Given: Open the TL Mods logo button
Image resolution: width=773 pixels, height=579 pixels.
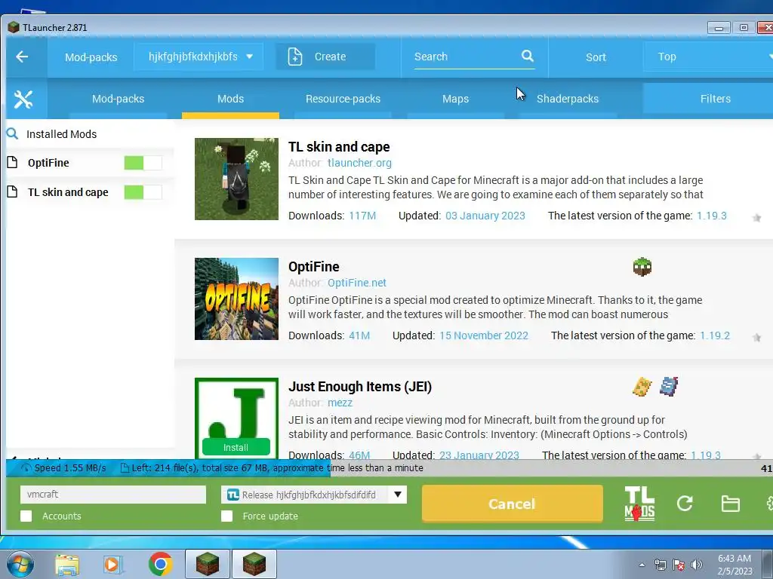Looking at the screenshot, I should coord(639,504).
